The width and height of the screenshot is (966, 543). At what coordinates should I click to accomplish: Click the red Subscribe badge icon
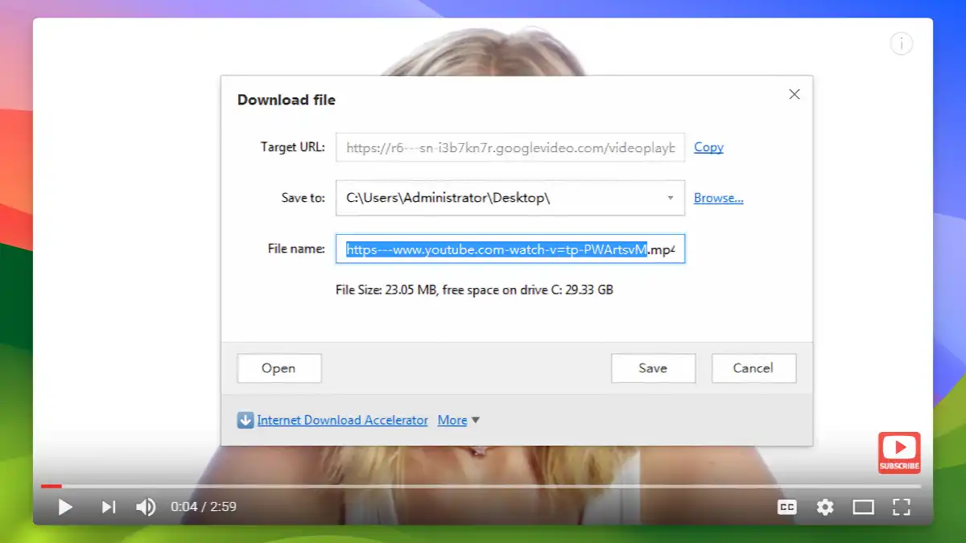coord(899,452)
